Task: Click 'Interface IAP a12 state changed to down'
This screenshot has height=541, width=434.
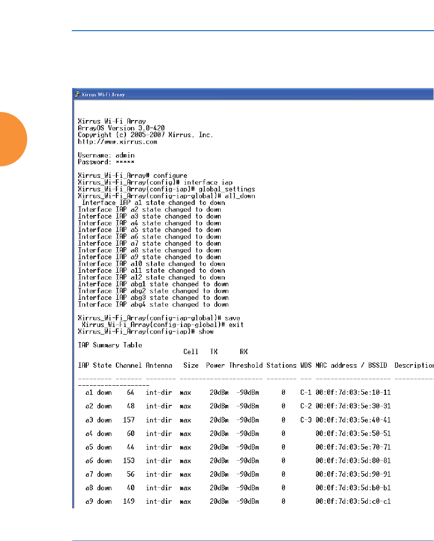Action: (152, 277)
